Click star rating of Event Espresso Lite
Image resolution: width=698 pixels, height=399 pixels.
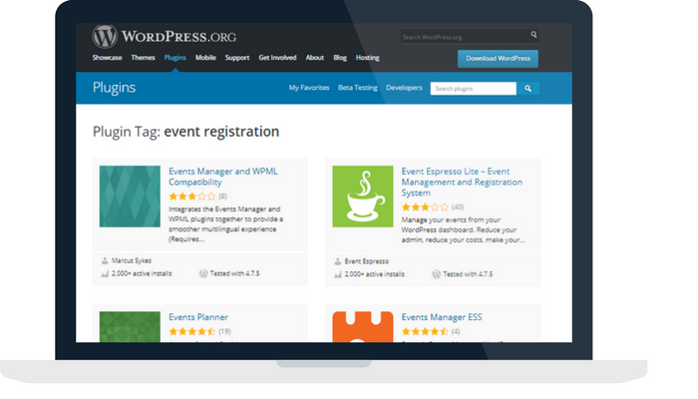coord(425,207)
